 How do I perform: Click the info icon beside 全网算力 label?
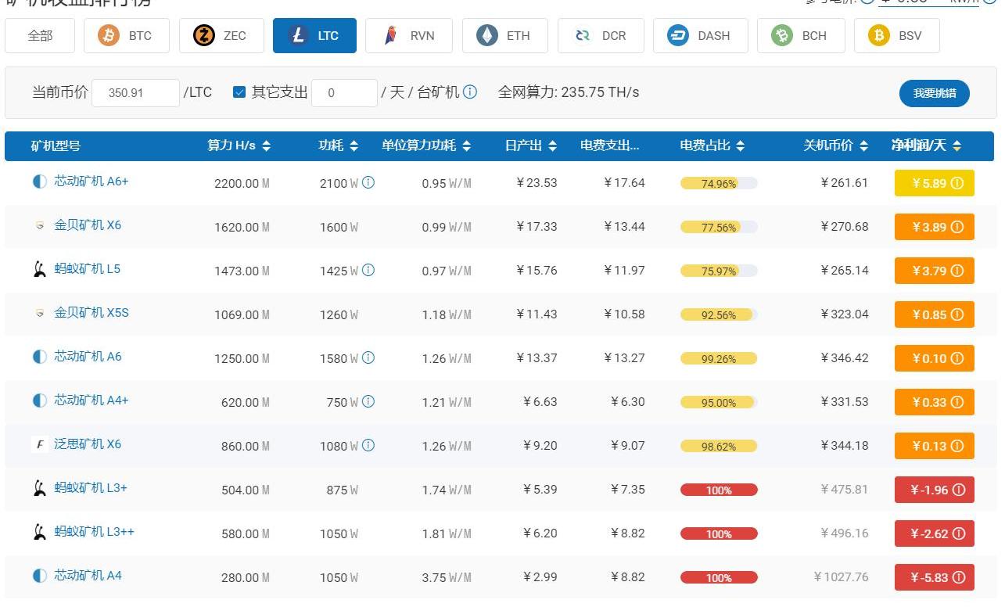[x=470, y=92]
